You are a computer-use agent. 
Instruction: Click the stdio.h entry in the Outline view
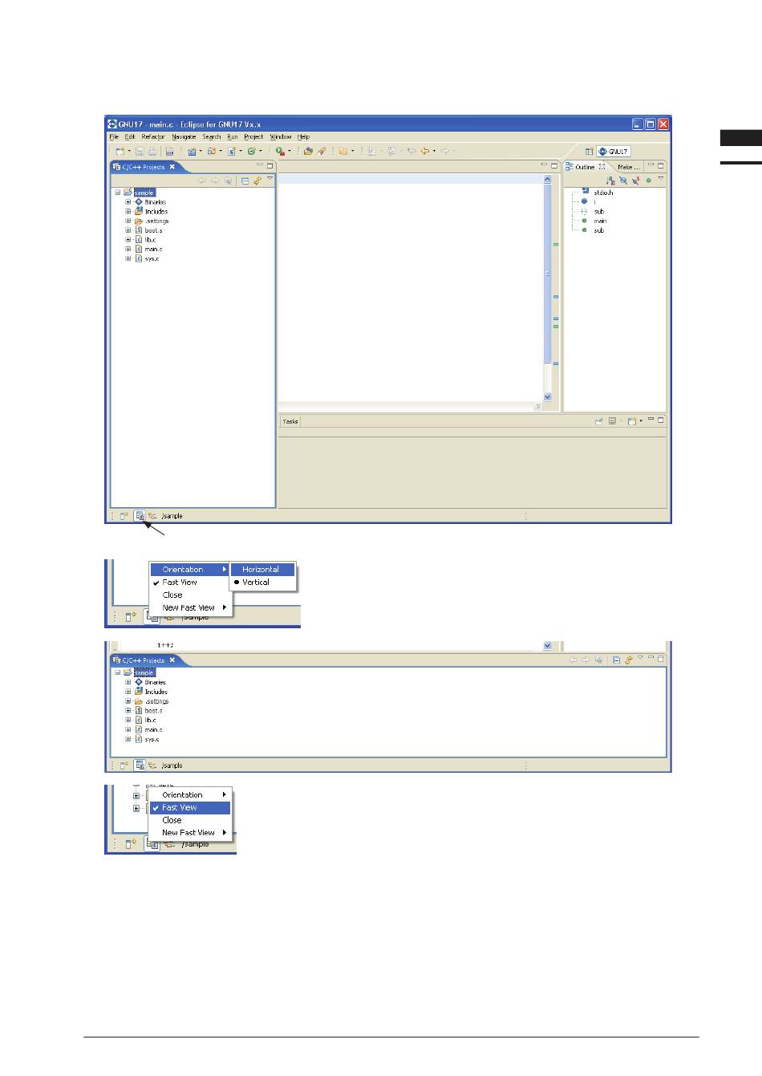(x=602, y=193)
